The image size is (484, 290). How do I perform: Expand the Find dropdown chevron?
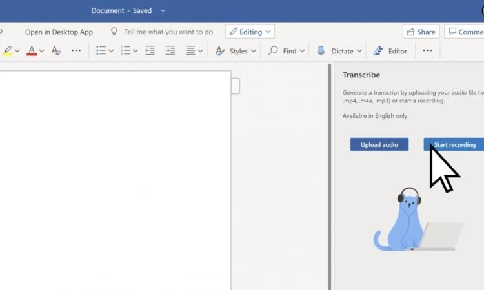pyautogui.click(x=302, y=51)
